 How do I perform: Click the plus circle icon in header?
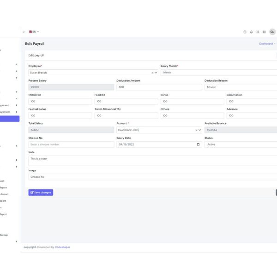pyautogui.click(x=245, y=32)
